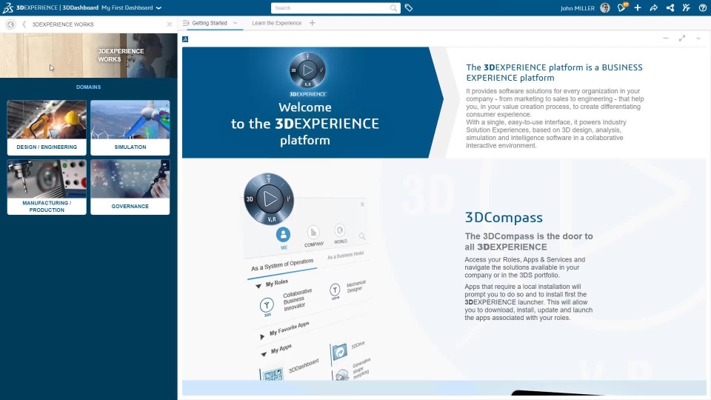Open the Manufacturing / Production domain tile
The width and height of the screenshot is (711, 400).
(x=47, y=187)
